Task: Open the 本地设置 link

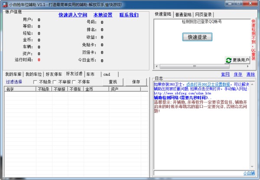Action: point(103,15)
